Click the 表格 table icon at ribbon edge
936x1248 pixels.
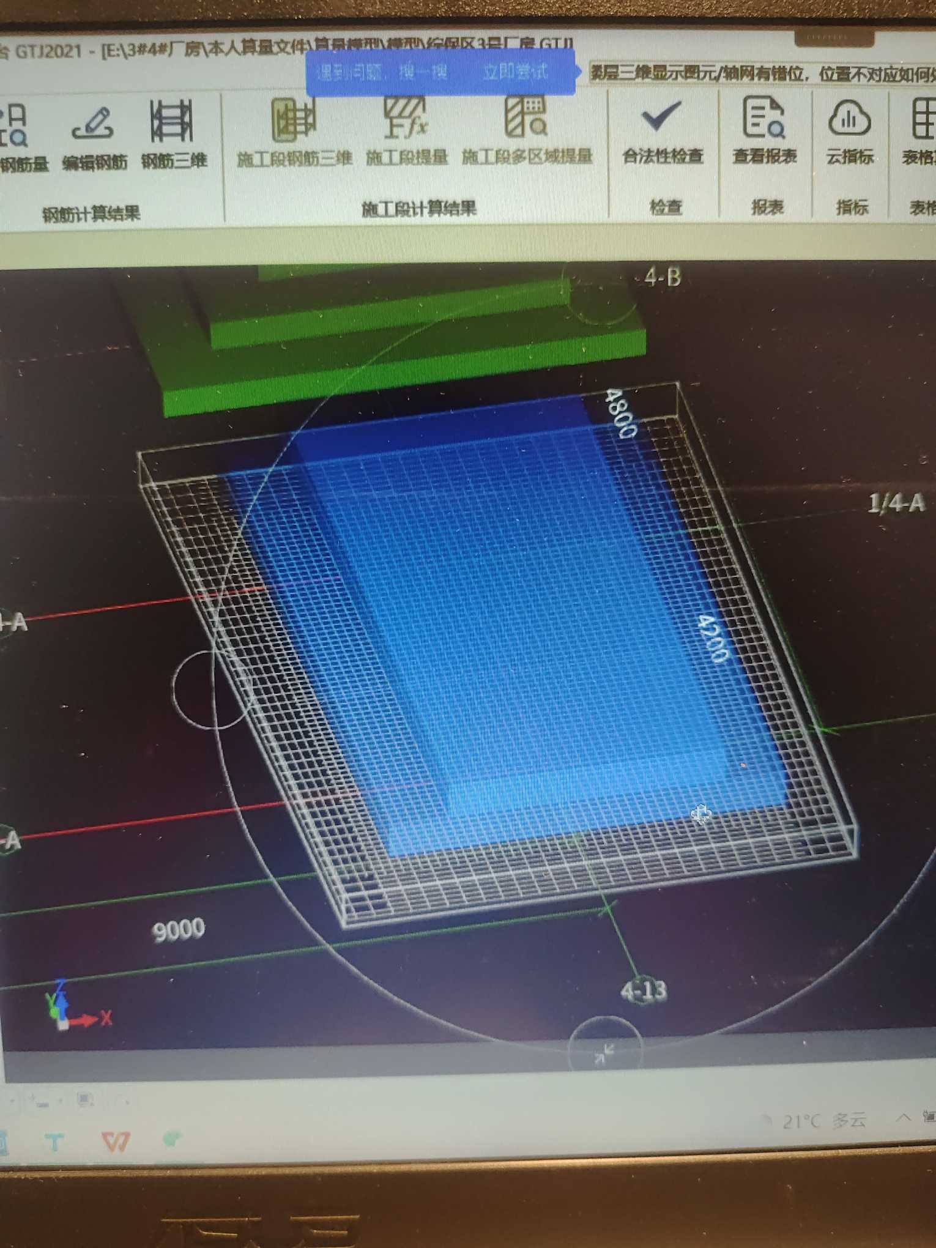(921, 131)
